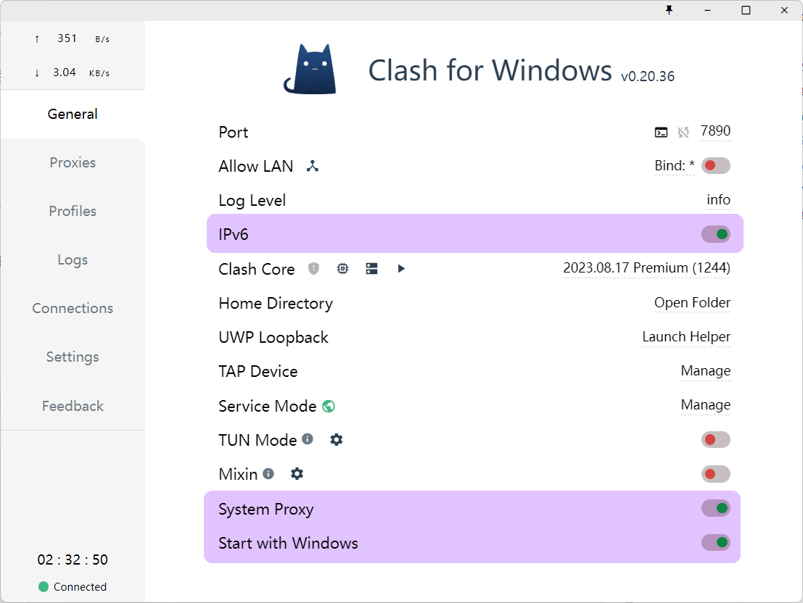Open TUN Mode gear settings

click(336, 439)
